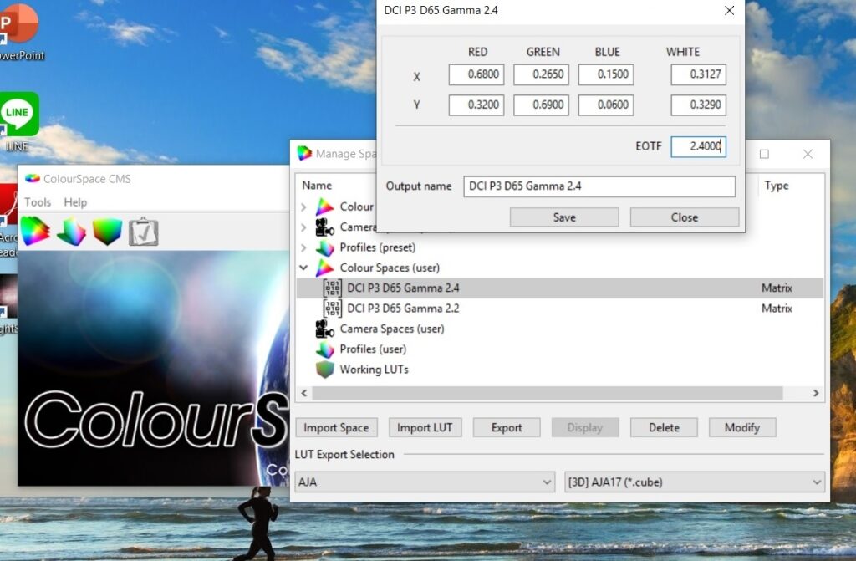Open the Manage Colour Spaces toolbar icon
The image size is (856, 561).
pos(35,232)
